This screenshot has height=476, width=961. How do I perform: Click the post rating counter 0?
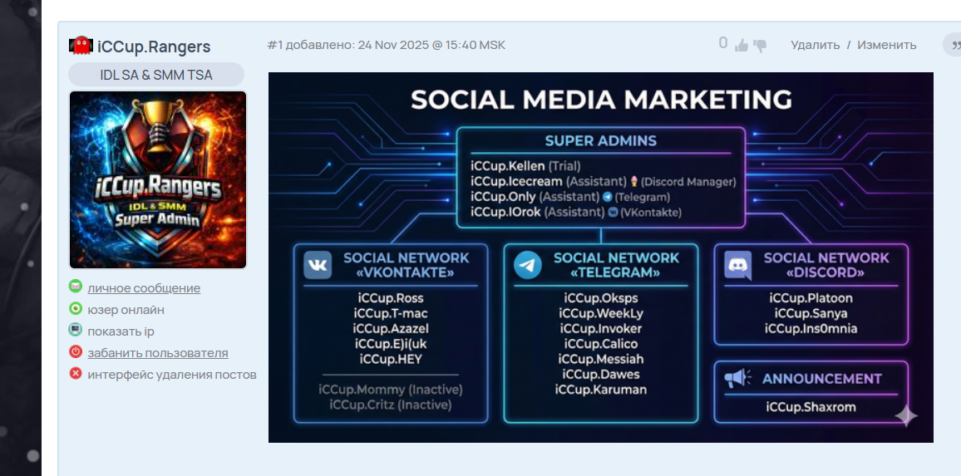[723, 43]
